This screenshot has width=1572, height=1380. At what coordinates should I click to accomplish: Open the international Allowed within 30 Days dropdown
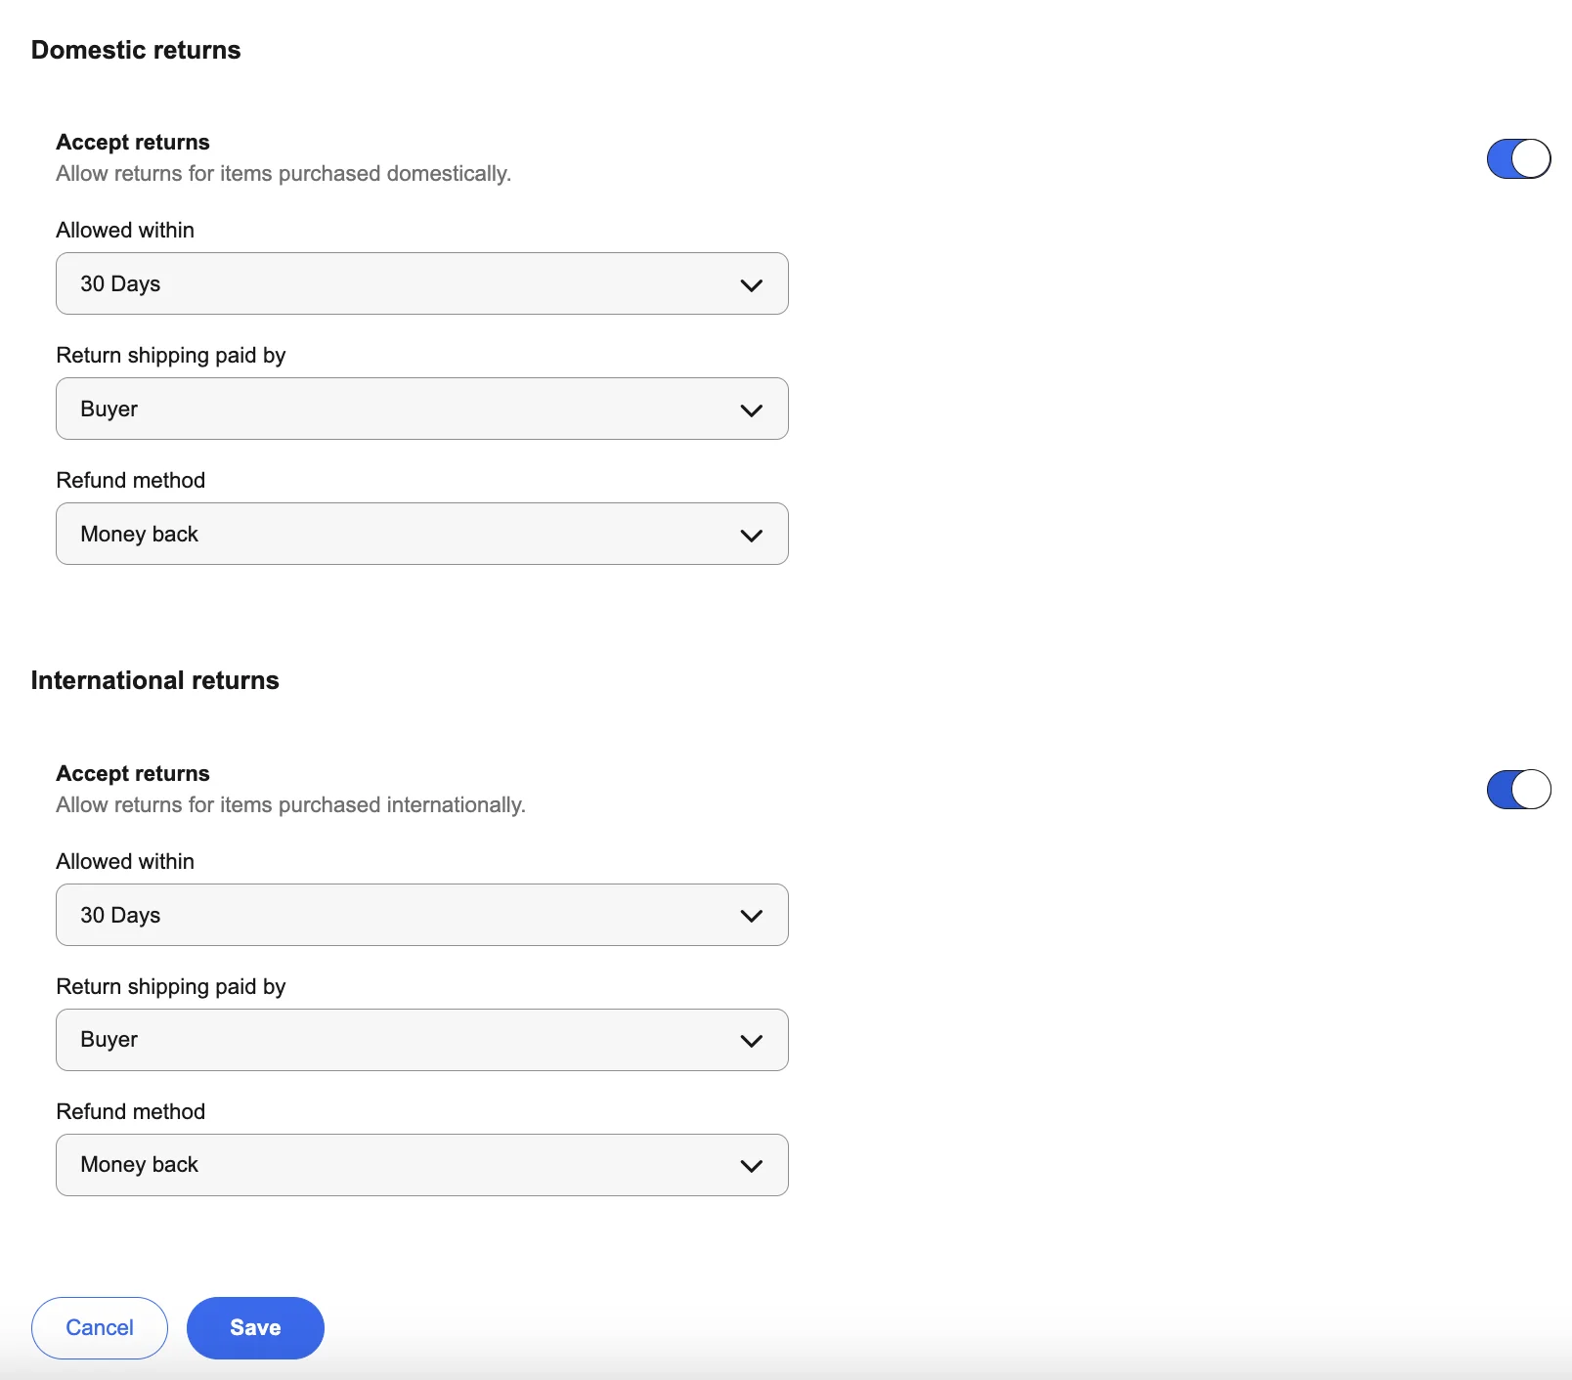point(422,915)
